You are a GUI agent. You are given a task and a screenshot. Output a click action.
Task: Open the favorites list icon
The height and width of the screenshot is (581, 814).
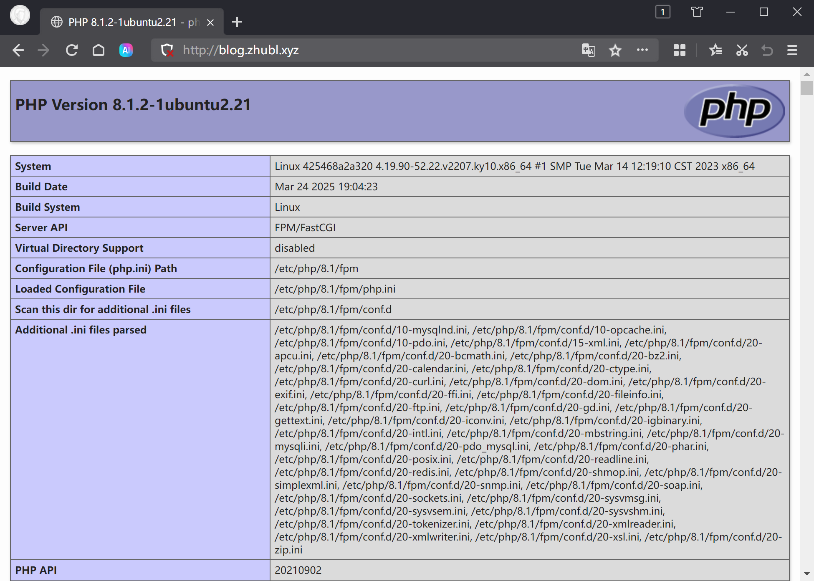pos(715,51)
